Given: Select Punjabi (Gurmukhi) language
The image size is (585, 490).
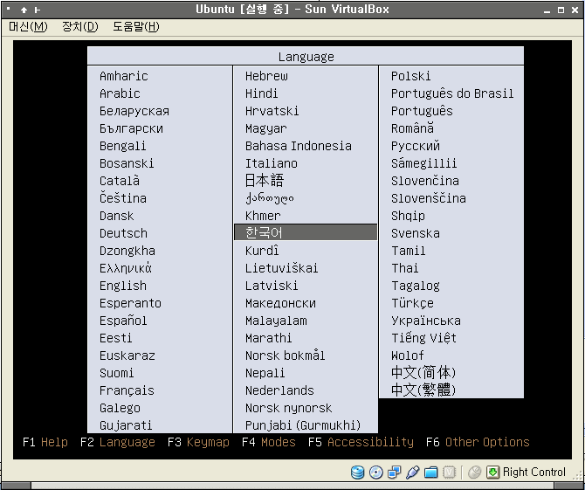Looking at the screenshot, I should [303, 425].
